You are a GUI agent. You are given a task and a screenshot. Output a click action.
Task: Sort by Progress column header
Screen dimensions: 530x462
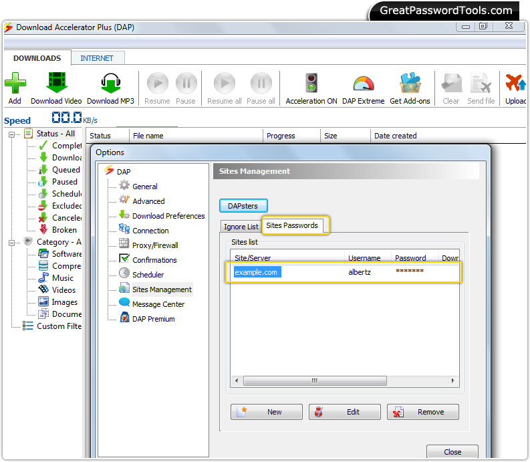click(x=291, y=136)
